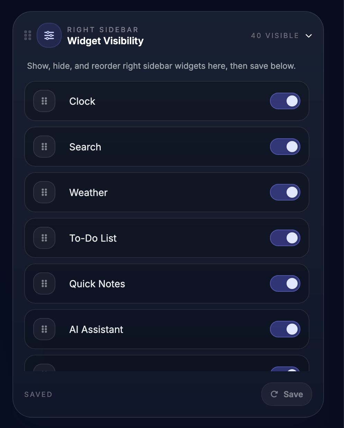Click the AI Assistant drag handle
The image size is (344, 428).
[x=44, y=329]
